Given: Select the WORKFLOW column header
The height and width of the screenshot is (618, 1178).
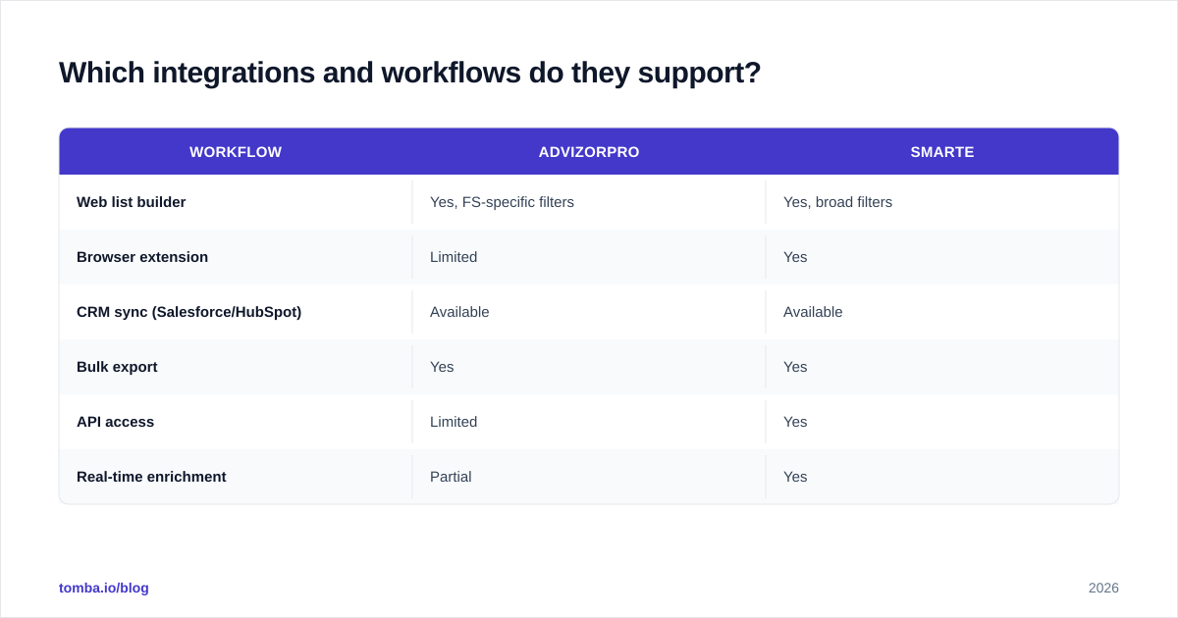Looking at the screenshot, I should pos(236,152).
